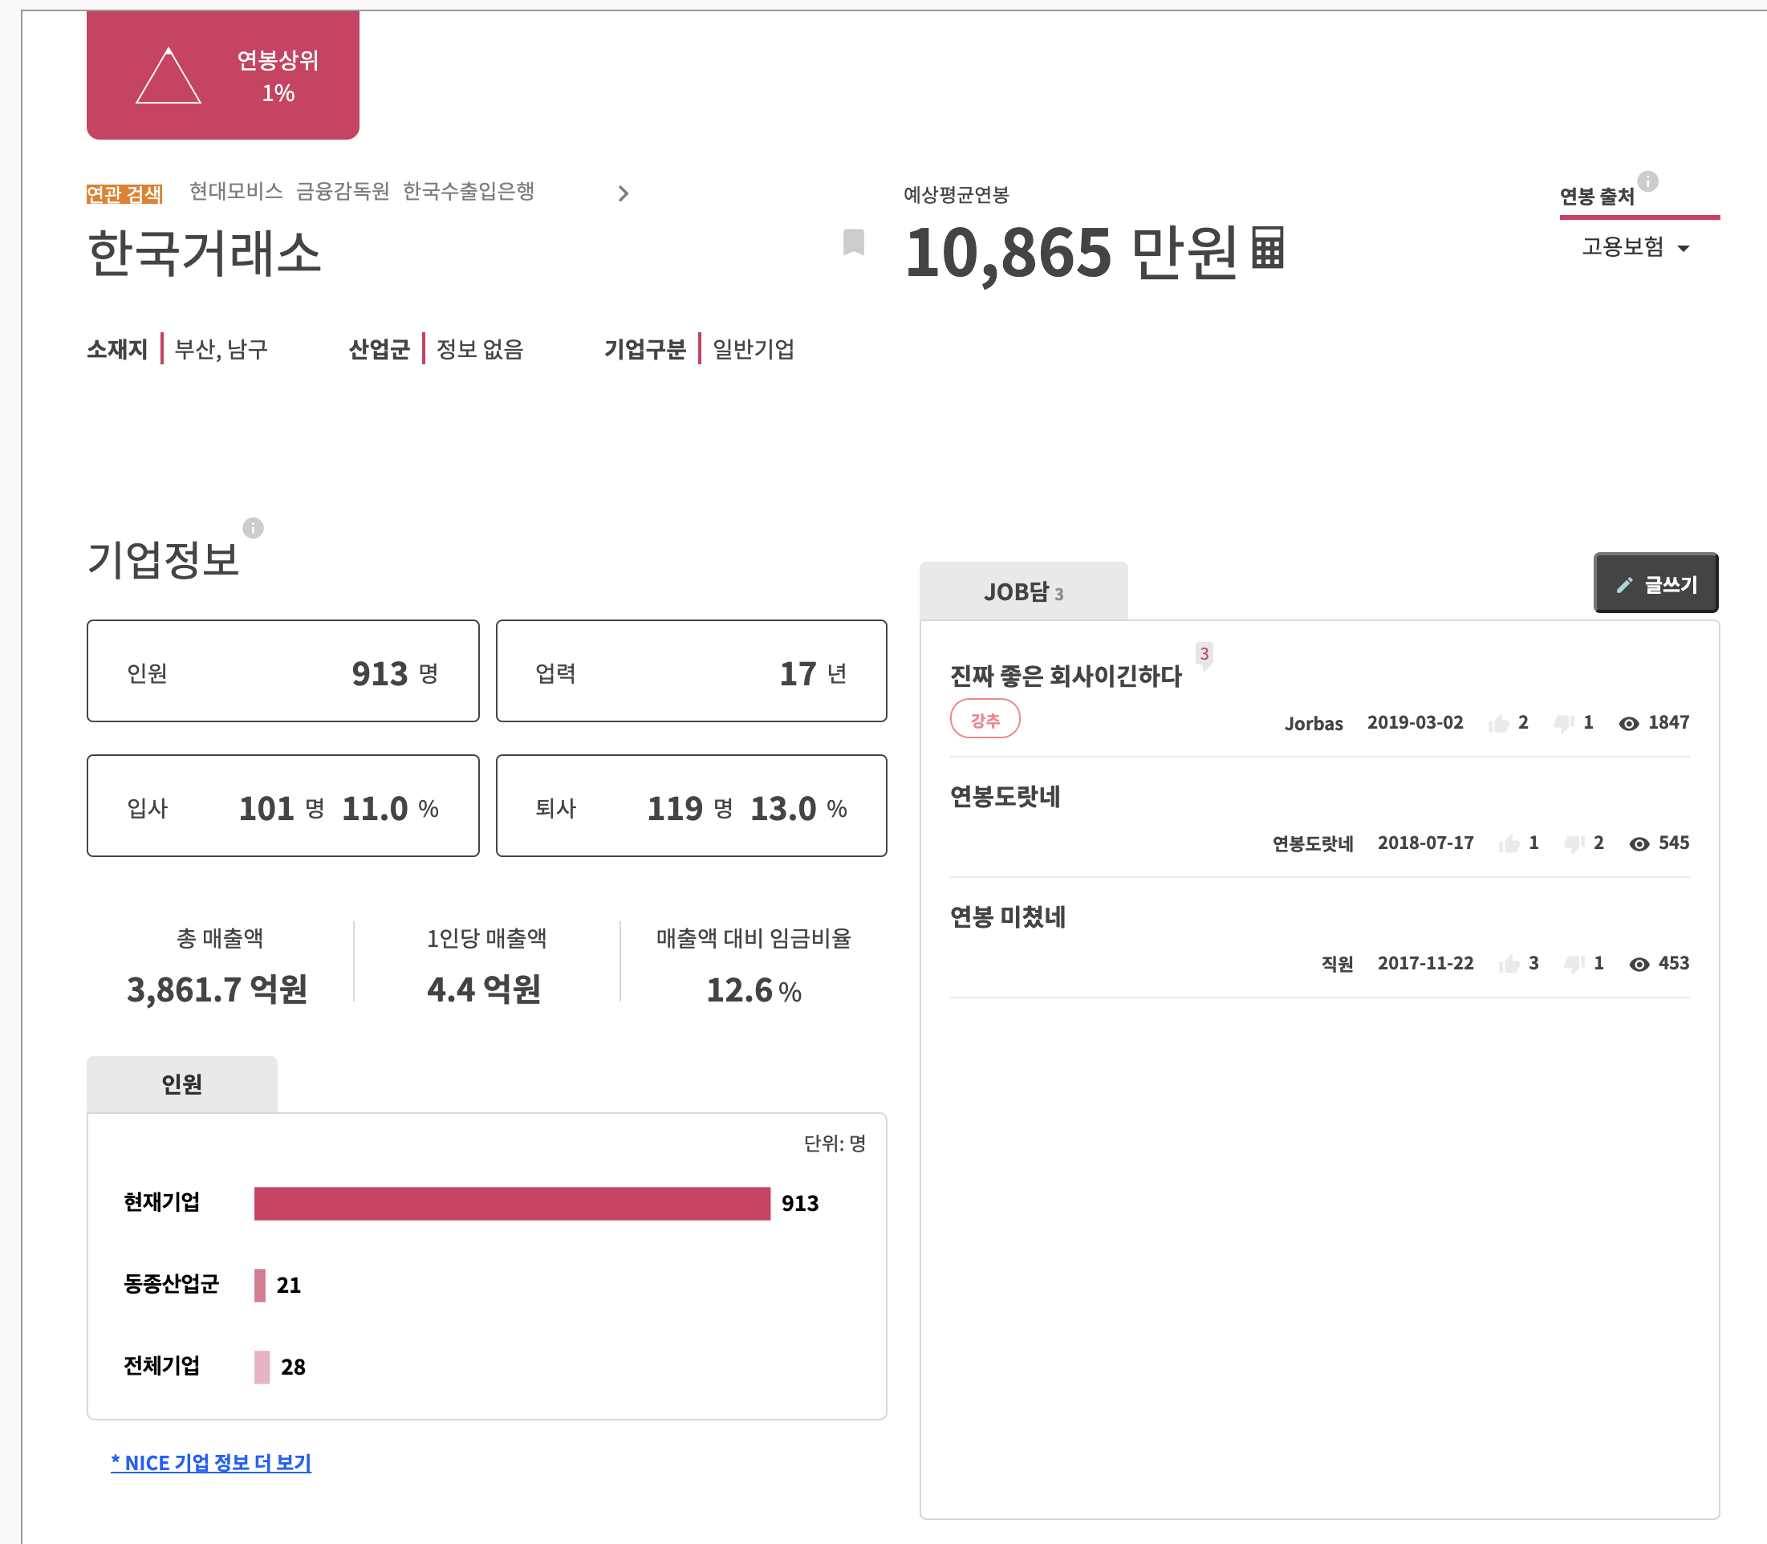Click the triangle 연봉상위 1% badge

[222, 75]
